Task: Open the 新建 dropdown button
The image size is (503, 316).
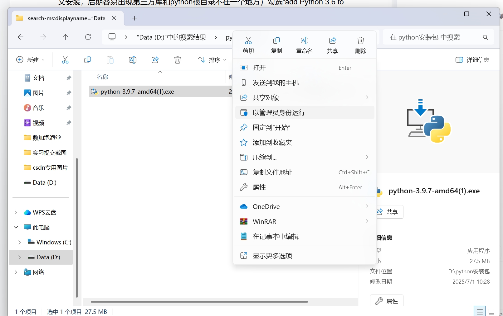Action: click(x=30, y=60)
